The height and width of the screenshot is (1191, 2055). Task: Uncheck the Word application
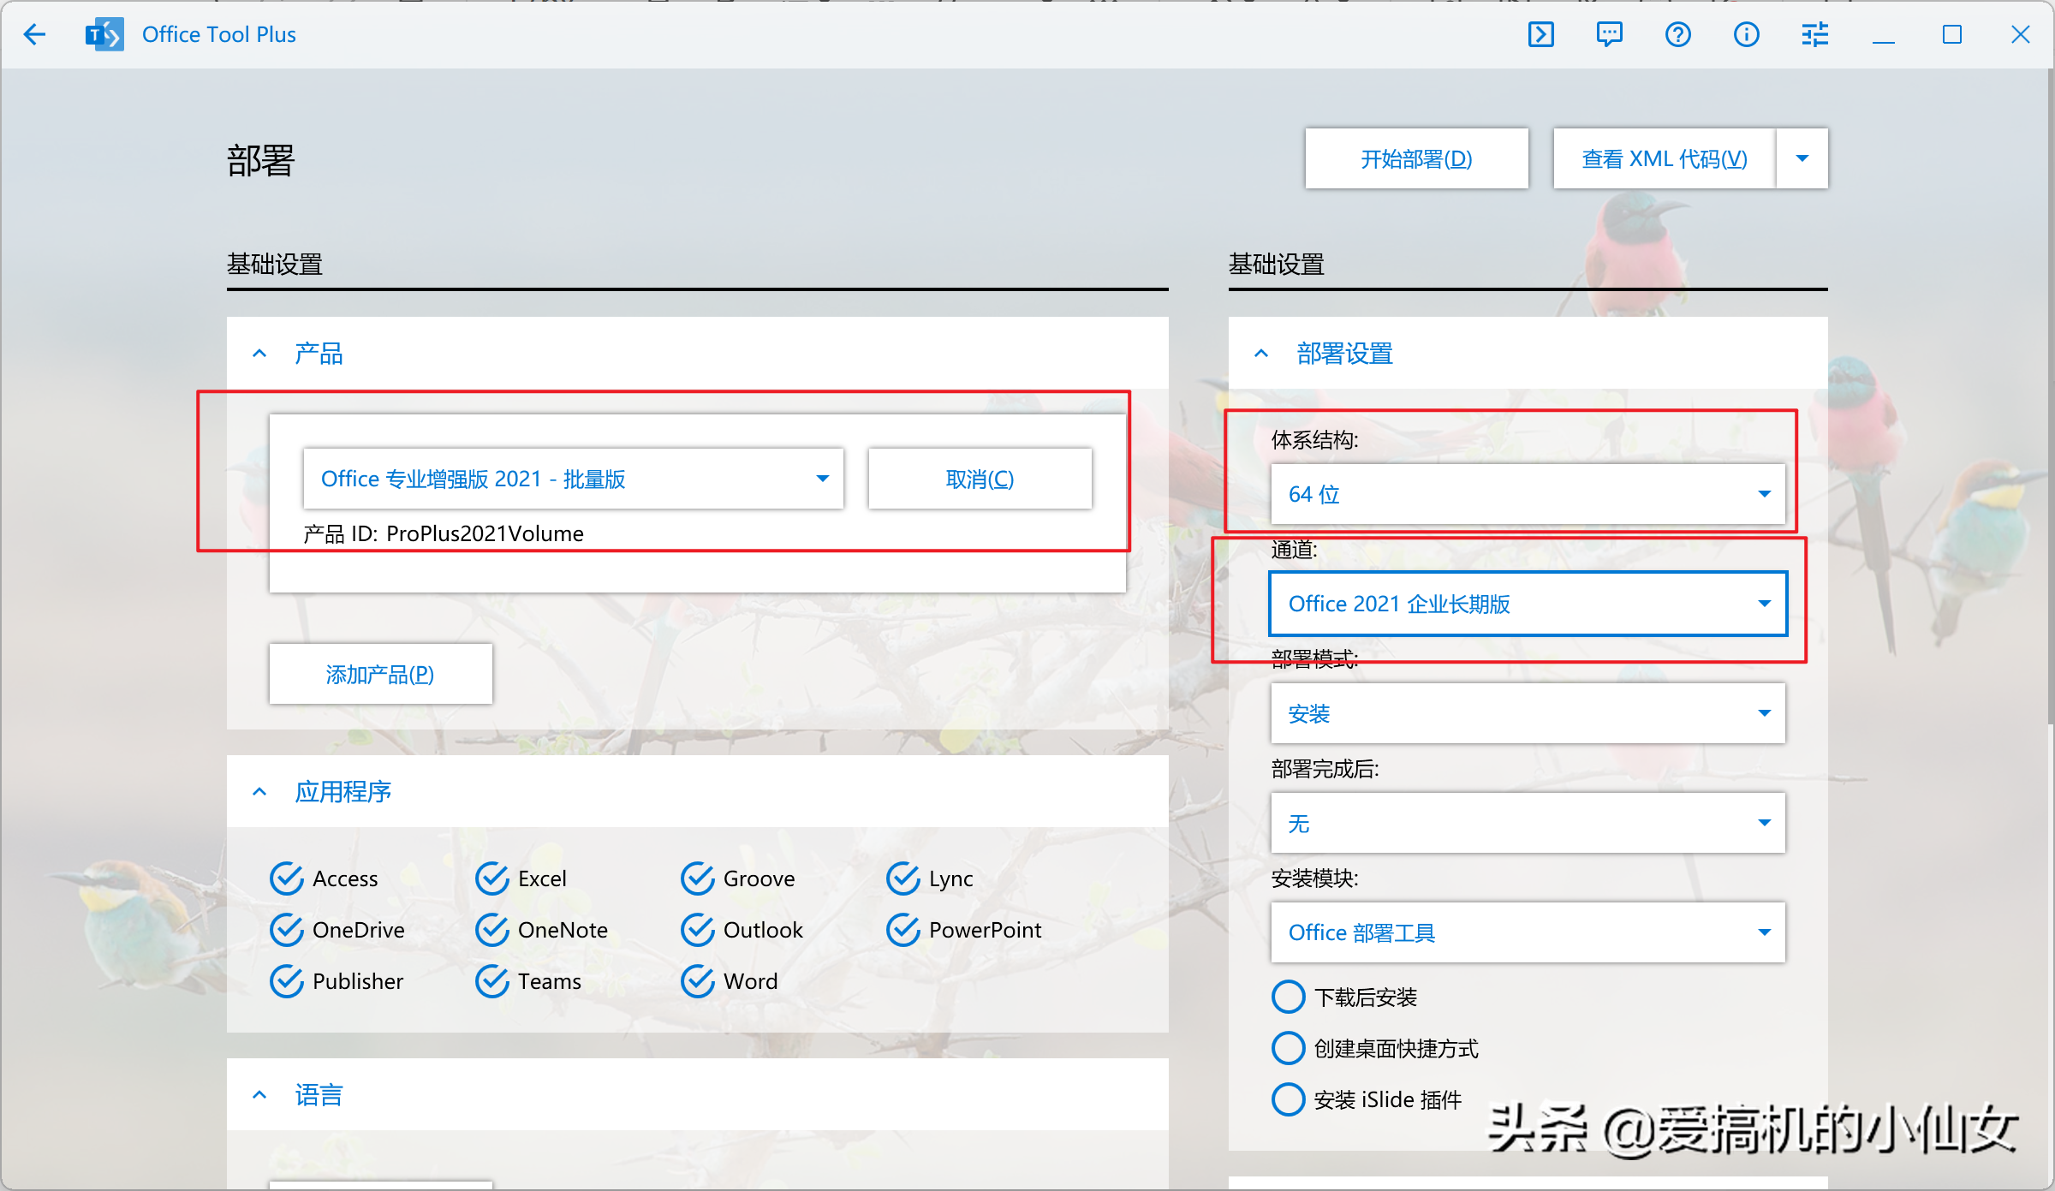(x=729, y=981)
